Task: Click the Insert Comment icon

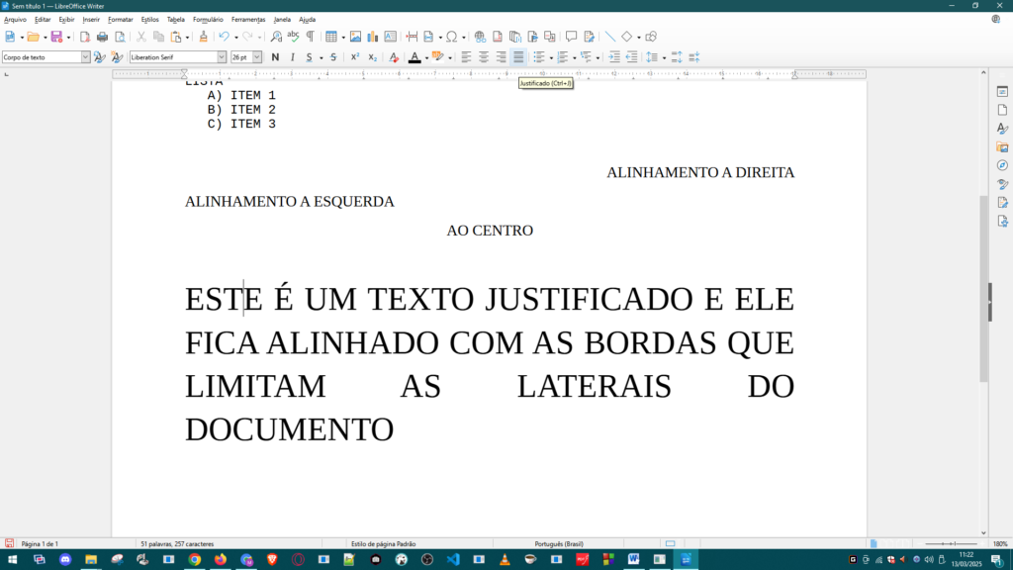Action: [x=571, y=37]
